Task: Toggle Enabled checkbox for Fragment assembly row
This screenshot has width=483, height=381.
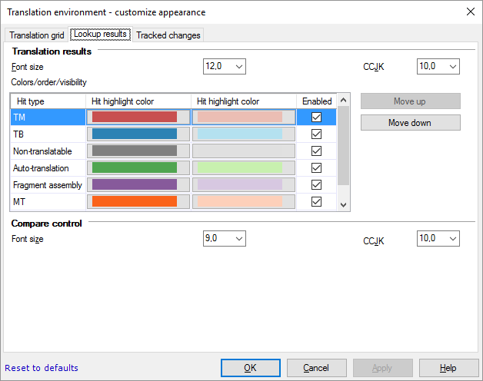Action: click(316, 184)
